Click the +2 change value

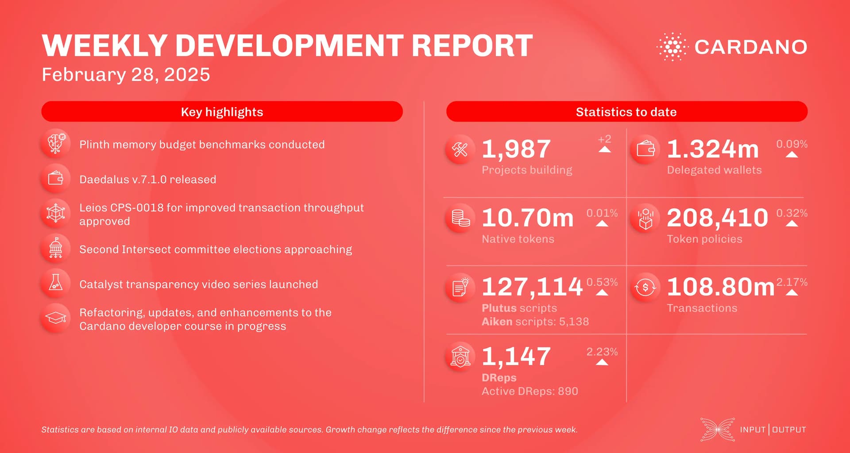(x=605, y=139)
